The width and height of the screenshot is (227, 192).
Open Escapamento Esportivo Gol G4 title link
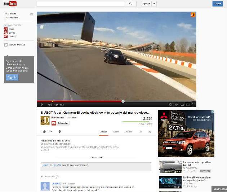(197, 163)
